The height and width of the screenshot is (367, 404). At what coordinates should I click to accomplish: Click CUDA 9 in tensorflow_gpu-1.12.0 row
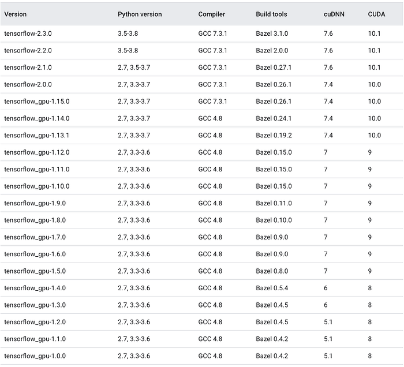click(370, 152)
